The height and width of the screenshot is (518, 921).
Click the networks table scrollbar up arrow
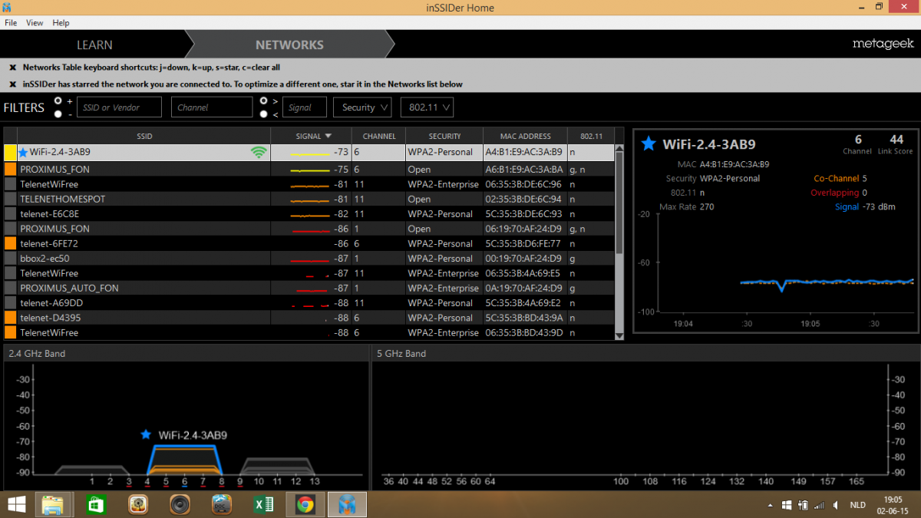click(619, 150)
